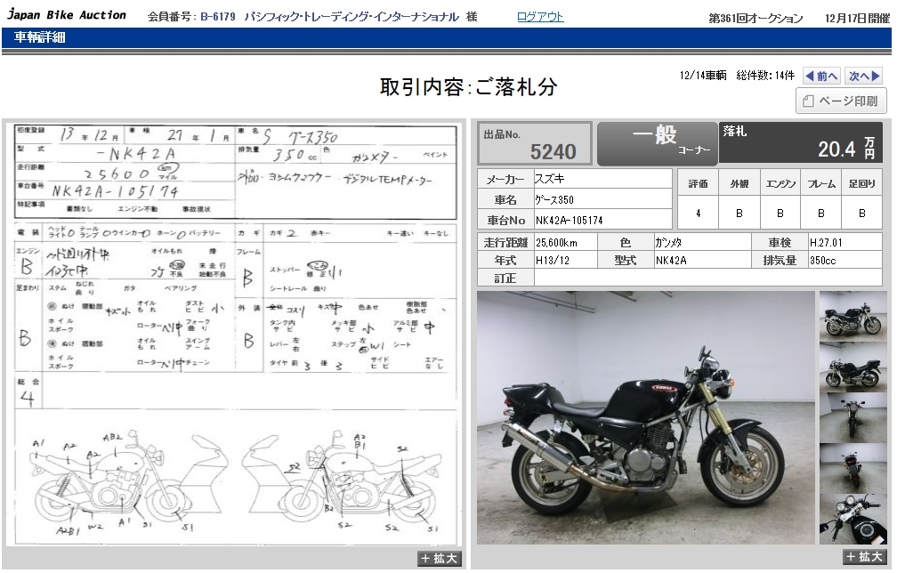Click the overall grade 4 cell
897x573 pixels.
pyautogui.click(x=698, y=214)
